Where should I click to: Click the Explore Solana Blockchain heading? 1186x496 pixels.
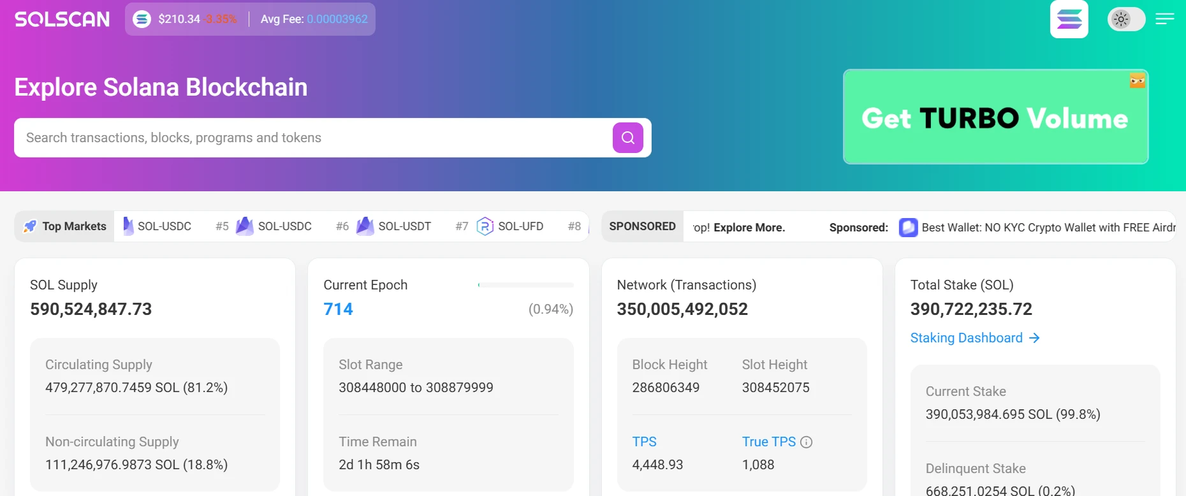point(161,87)
